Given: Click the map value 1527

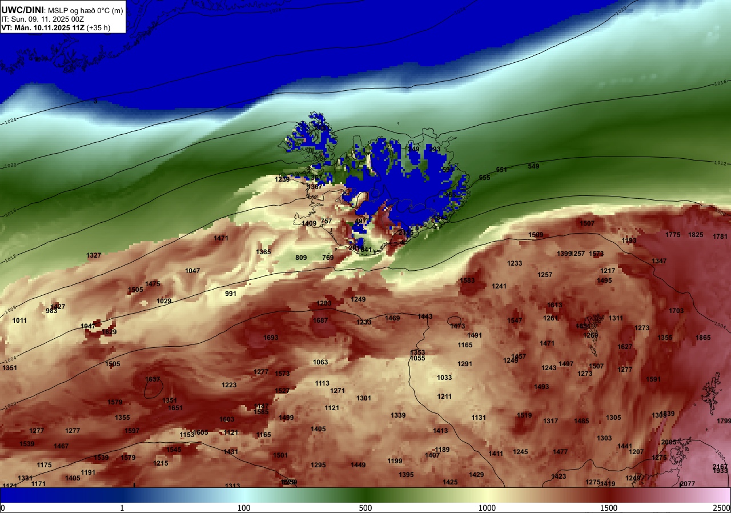Looking at the screenshot, I should (282, 391).
